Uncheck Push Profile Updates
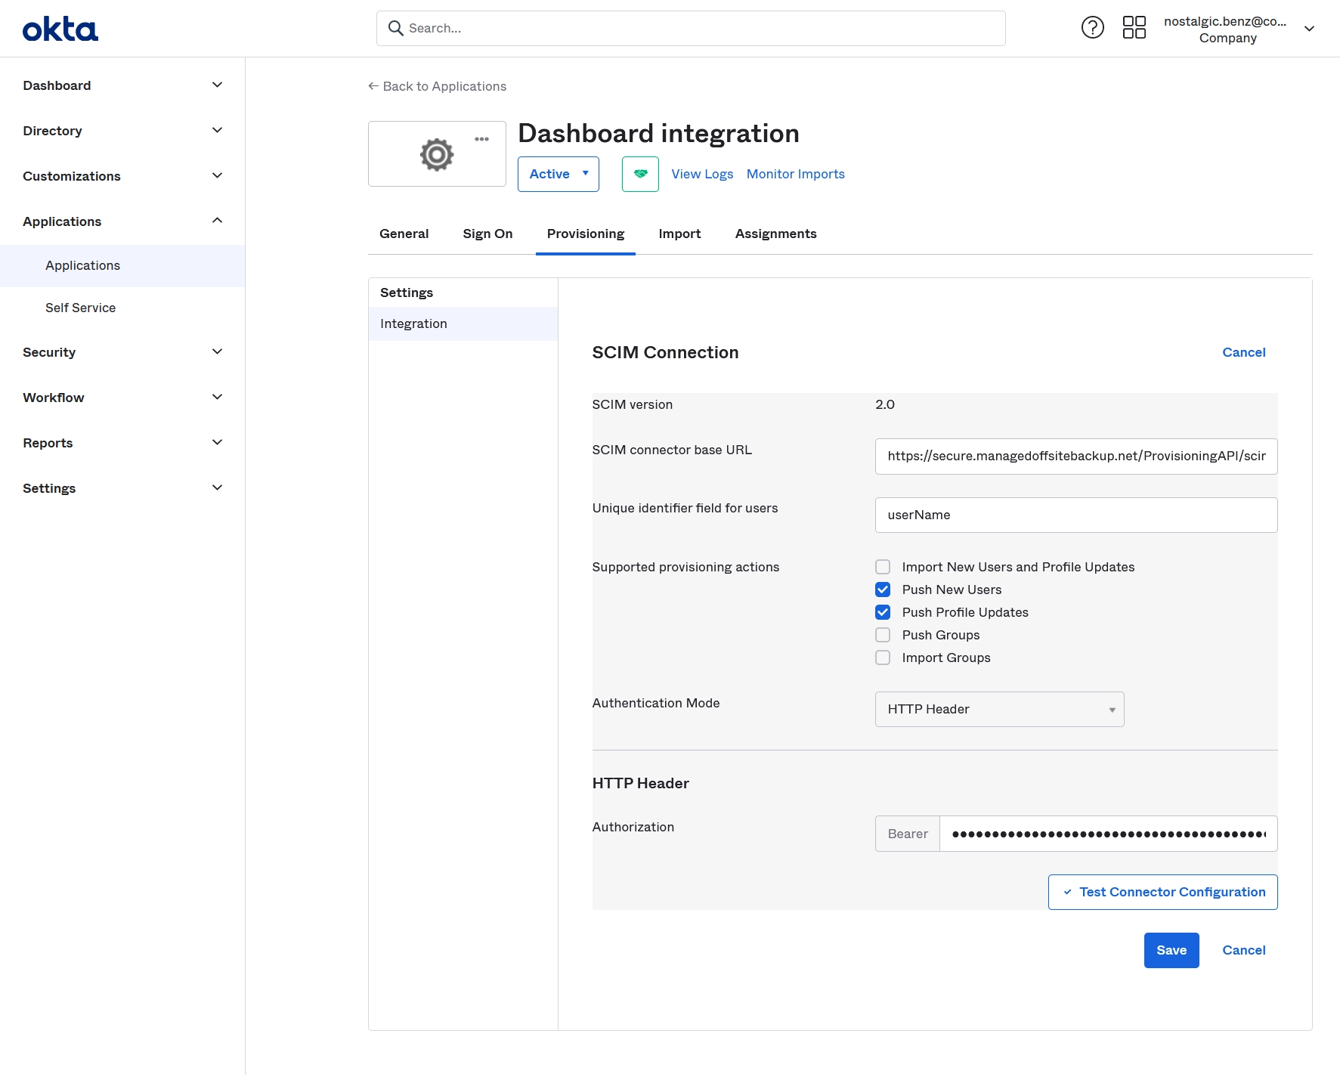Image resolution: width=1340 pixels, height=1077 pixels. point(883,612)
